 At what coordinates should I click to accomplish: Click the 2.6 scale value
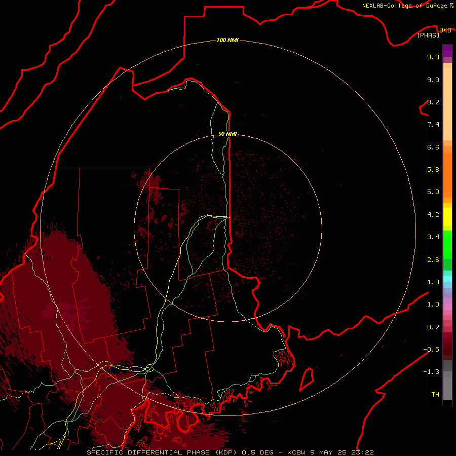click(433, 260)
